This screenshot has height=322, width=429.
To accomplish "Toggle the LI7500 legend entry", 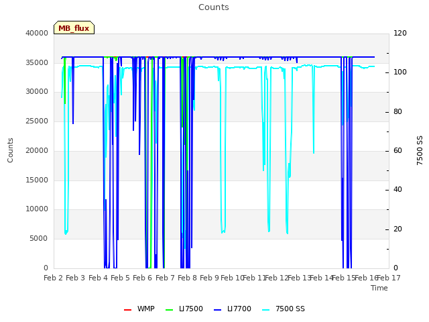I will click(x=184, y=309).
